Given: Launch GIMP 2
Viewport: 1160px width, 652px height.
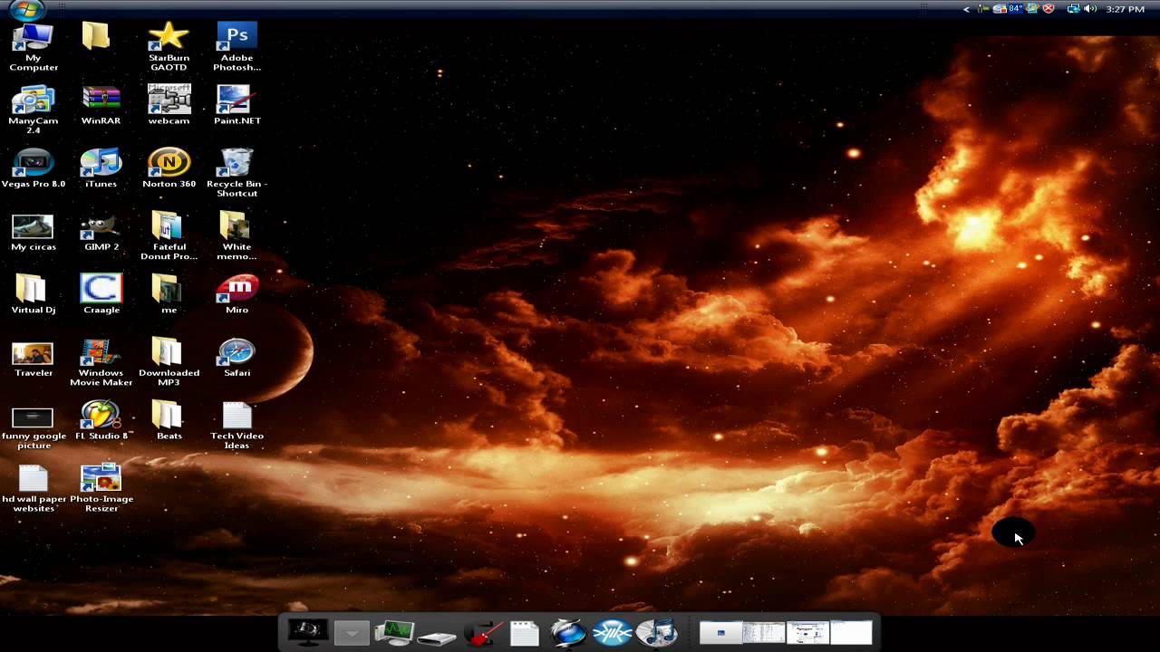Looking at the screenshot, I should pos(100,228).
